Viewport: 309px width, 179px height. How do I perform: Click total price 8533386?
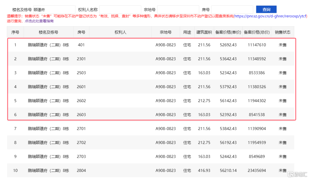point(257,73)
